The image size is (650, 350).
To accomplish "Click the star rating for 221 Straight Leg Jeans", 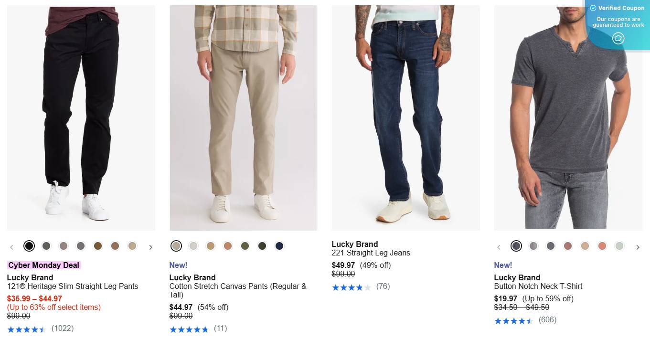I will pyautogui.click(x=351, y=287).
